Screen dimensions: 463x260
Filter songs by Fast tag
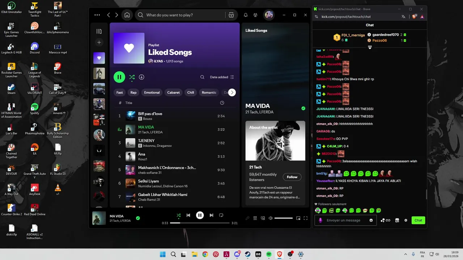pos(120,92)
